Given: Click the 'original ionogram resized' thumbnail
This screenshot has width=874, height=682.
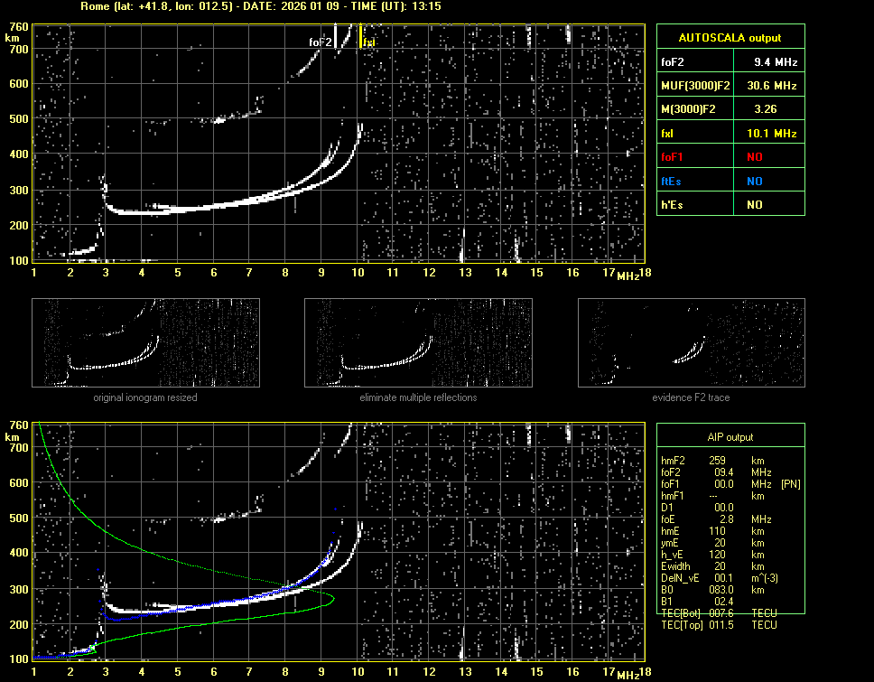Looking at the screenshot, I should (145, 342).
